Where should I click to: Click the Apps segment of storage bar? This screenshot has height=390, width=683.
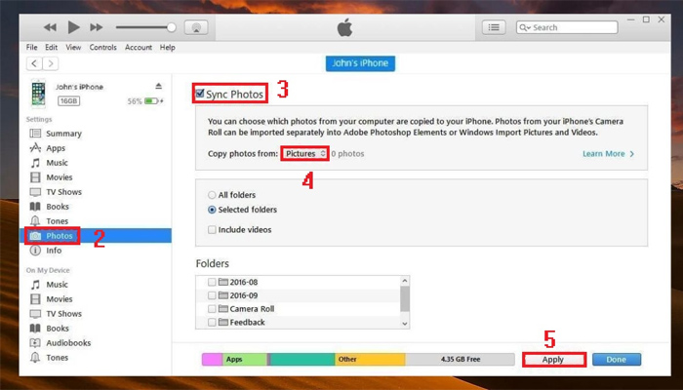(245, 359)
